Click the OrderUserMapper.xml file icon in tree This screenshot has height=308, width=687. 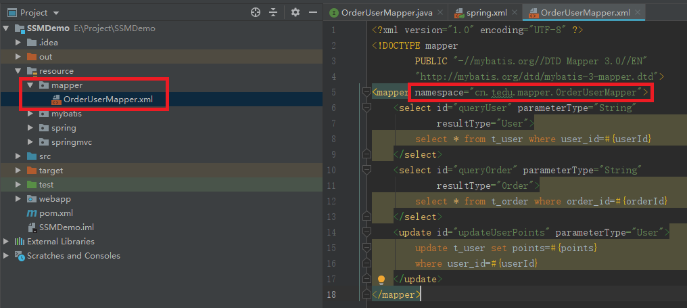point(56,100)
